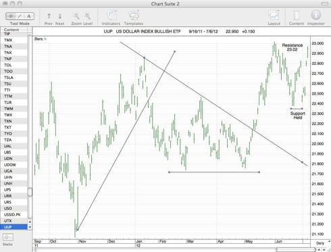This screenshot has height=252, width=331.
Task: Click the symbol list scroll down arrow
Action: 30,227
